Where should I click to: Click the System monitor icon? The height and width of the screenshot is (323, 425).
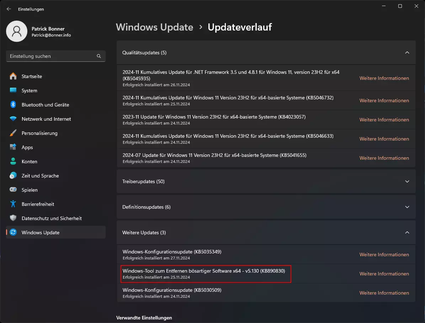13,91
